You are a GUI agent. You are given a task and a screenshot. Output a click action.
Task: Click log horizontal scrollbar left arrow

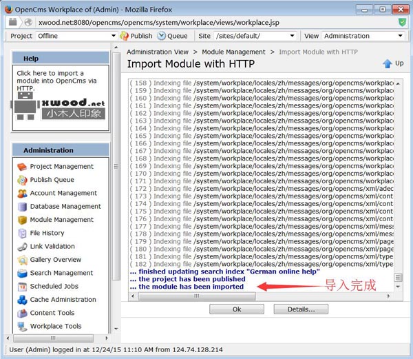(133, 296)
